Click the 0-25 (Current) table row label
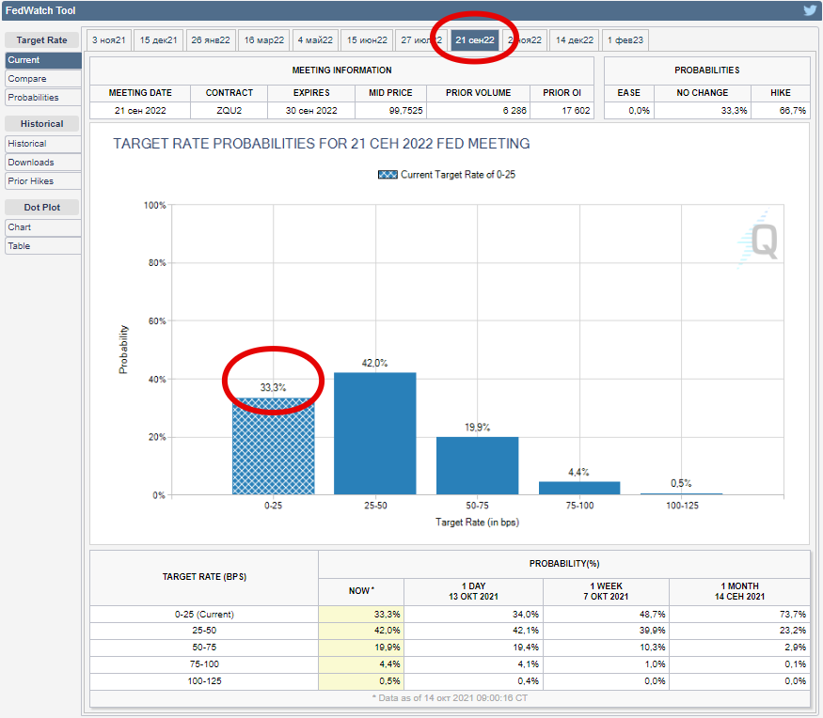 click(x=204, y=615)
